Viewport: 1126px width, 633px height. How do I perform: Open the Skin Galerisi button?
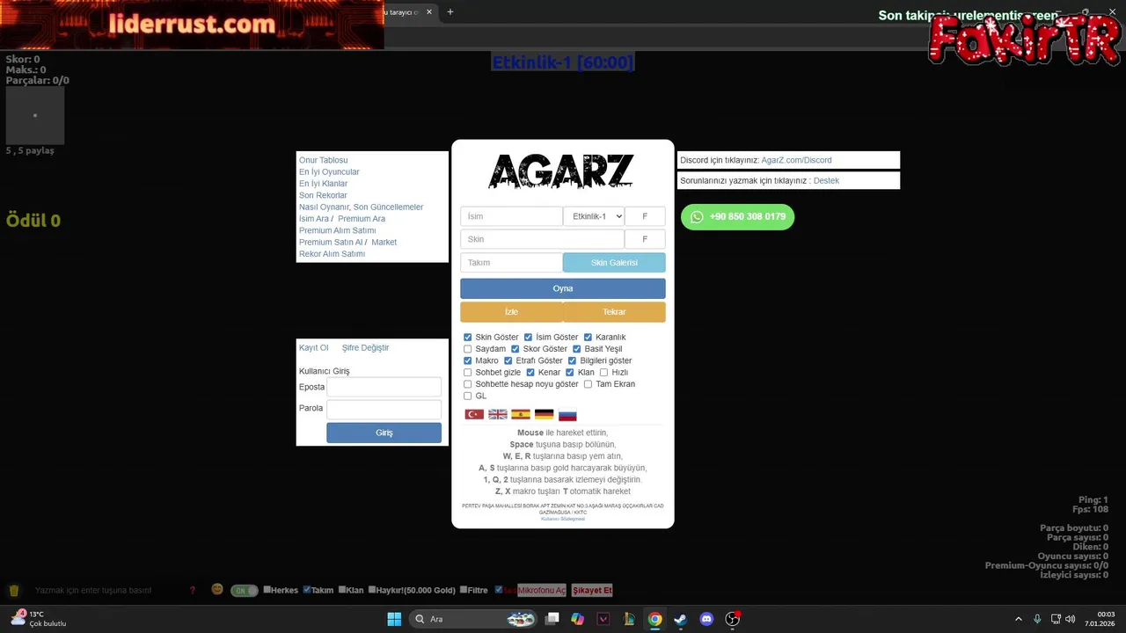614,263
